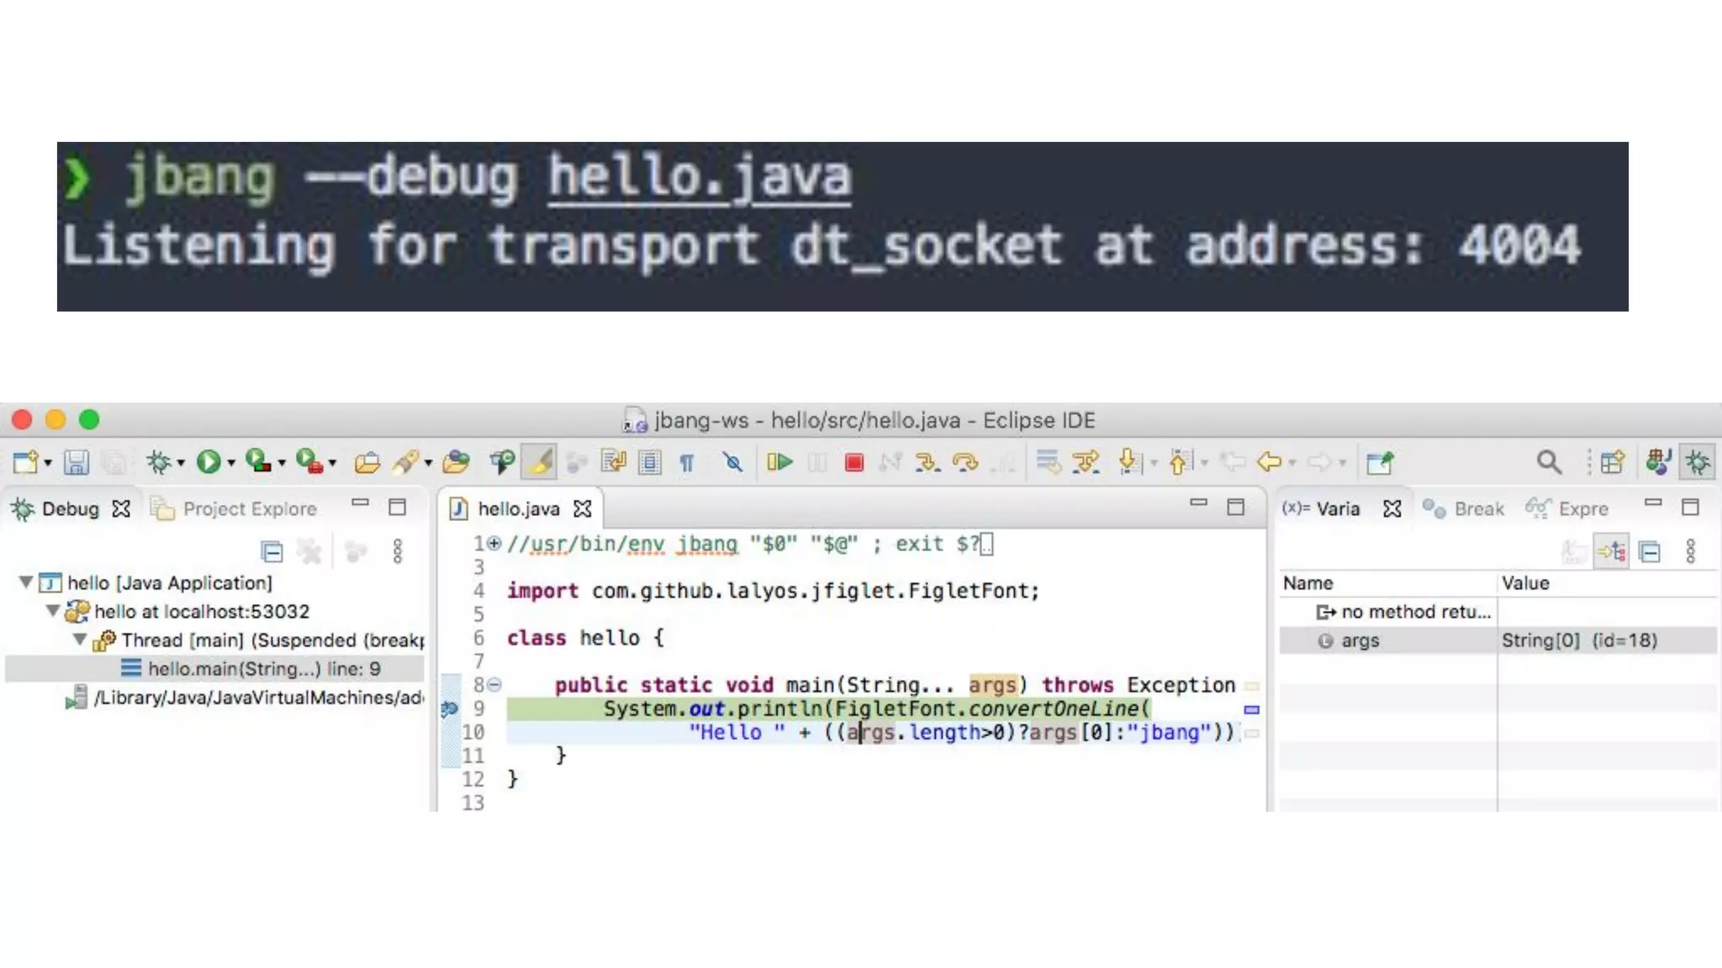Click the Skip All Breakpoints icon
The width and height of the screenshot is (1722, 968).
click(732, 461)
